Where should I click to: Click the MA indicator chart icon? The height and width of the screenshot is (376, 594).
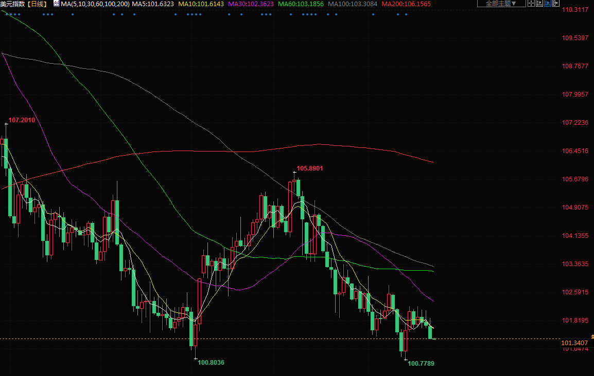click(x=56, y=4)
